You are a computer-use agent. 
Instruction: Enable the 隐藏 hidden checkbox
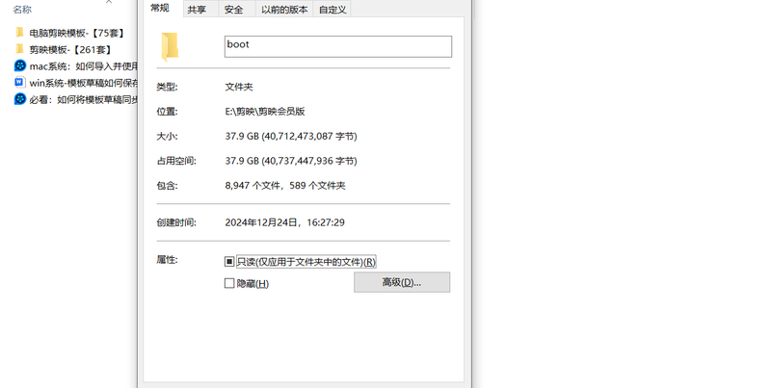pos(229,283)
